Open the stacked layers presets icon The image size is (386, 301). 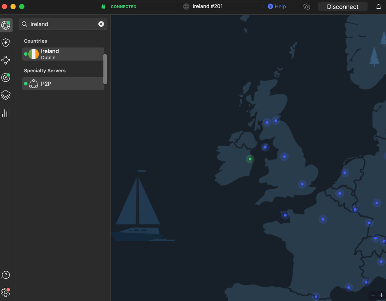coord(6,95)
